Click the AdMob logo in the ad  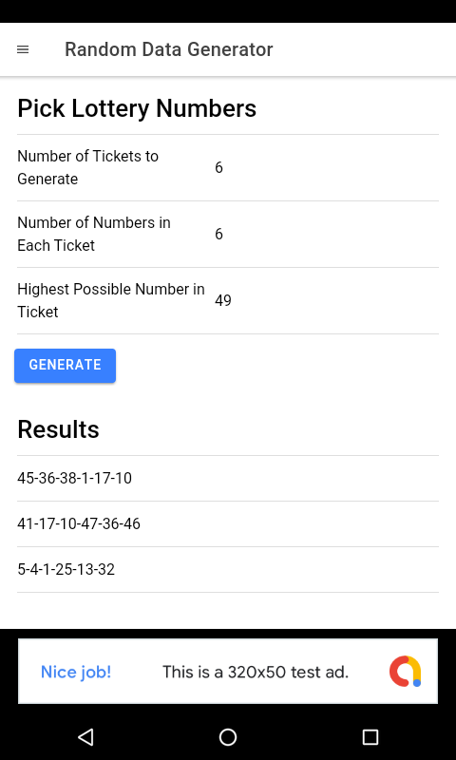406,672
